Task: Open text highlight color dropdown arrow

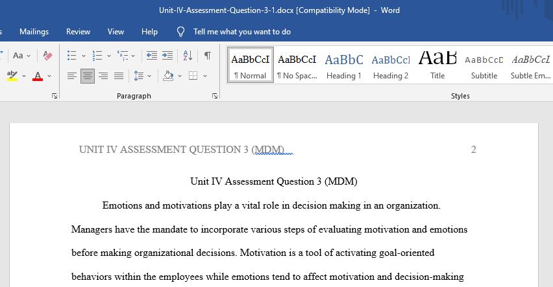Action: [24, 76]
